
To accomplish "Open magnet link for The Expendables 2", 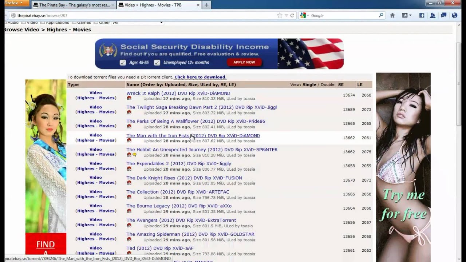I will click(129, 169).
